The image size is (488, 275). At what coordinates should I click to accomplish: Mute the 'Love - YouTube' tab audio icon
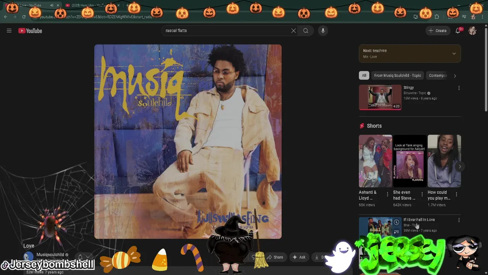(x=51, y=5)
